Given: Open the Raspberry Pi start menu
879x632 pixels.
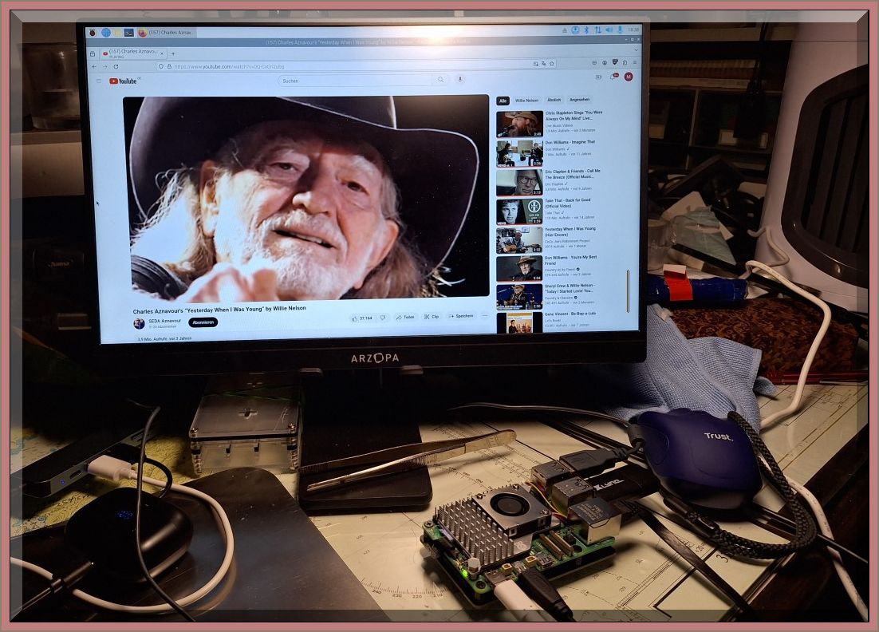Looking at the screenshot, I should (91, 32).
